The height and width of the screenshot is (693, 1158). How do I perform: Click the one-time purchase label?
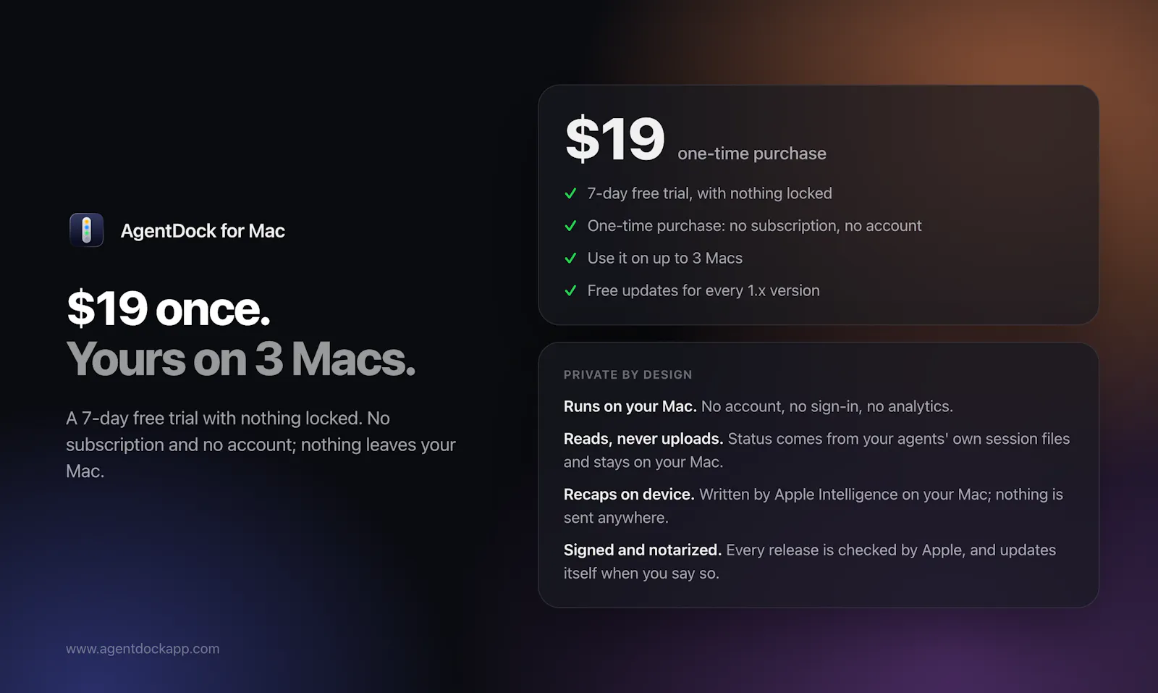[752, 154]
